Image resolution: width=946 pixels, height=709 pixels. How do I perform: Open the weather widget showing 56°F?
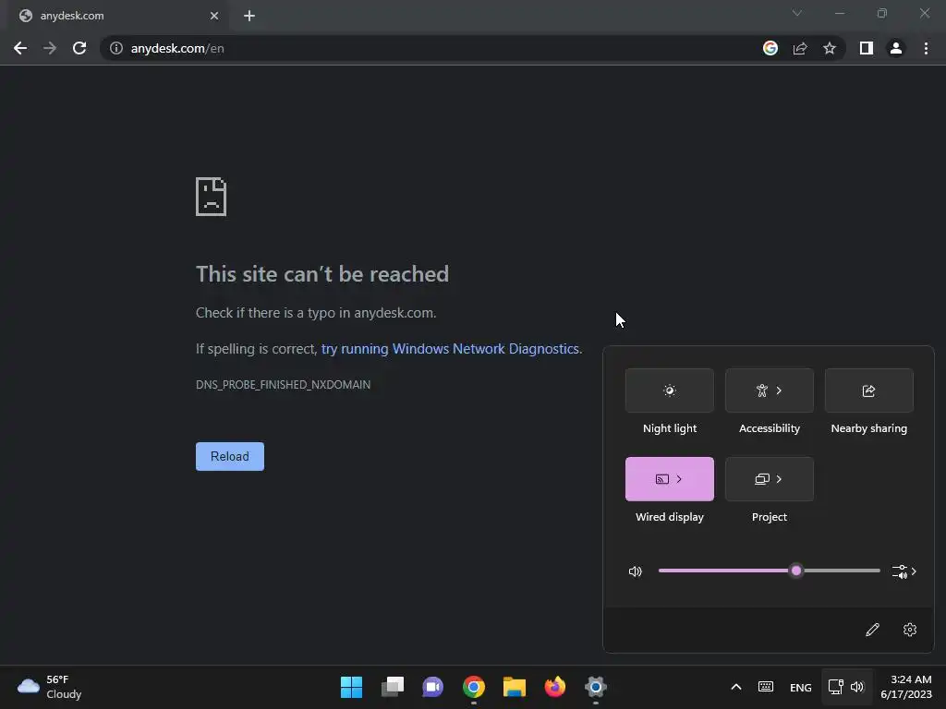point(50,687)
